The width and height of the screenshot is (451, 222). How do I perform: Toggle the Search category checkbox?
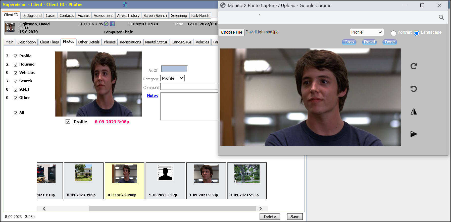click(x=16, y=81)
